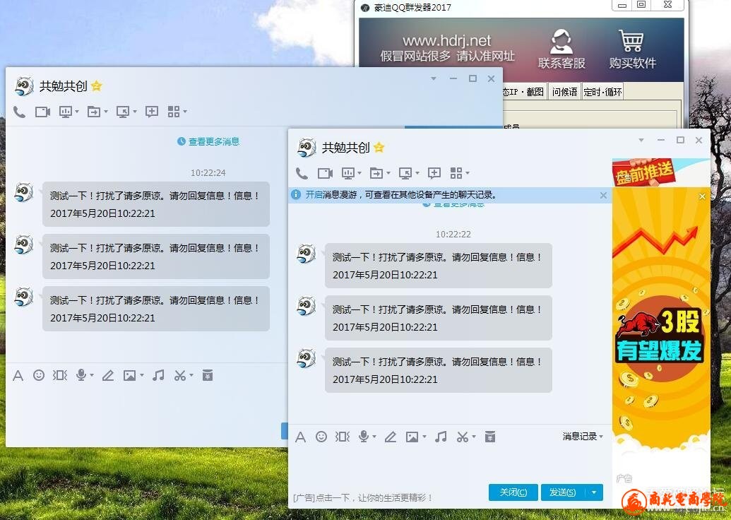Dismiss the 消息漫游 info banner
Image resolution: width=731 pixels, height=520 pixels.
click(x=603, y=196)
